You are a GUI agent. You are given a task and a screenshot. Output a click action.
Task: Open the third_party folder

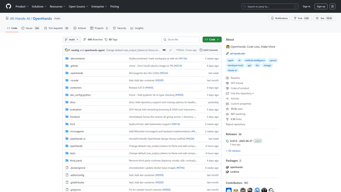coord(76,161)
